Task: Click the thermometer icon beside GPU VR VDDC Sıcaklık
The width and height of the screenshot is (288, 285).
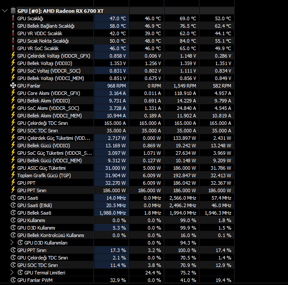Action: pos(13,33)
